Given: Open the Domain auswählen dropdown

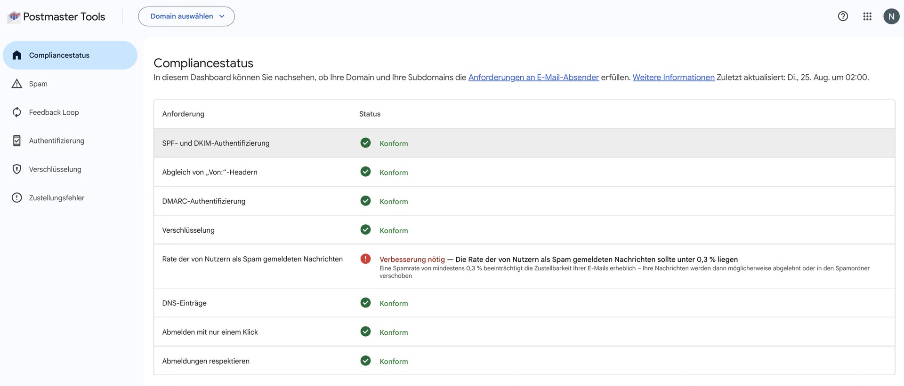Looking at the screenshot, I should tap(186, 16).
